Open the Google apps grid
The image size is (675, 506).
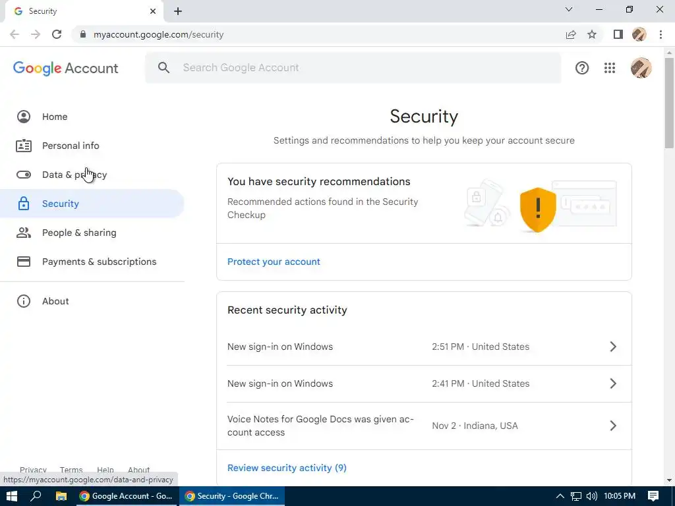tap(610, 68)
